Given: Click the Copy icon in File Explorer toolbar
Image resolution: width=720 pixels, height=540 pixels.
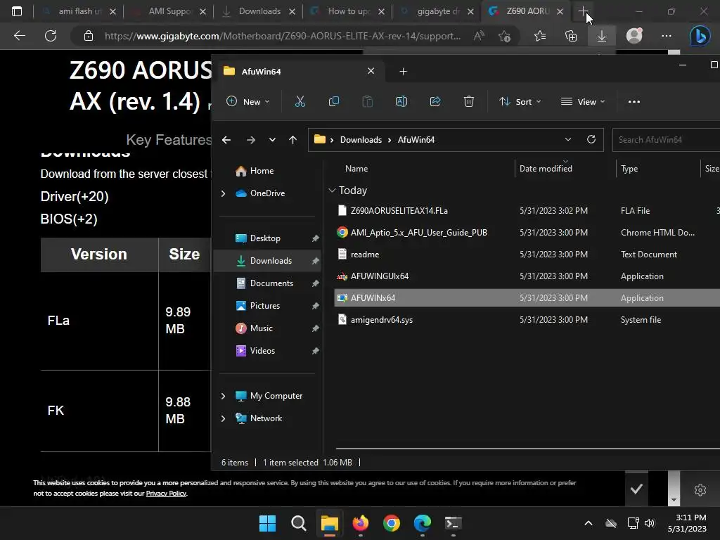Looking at the screenshot, I should [334, 101].
